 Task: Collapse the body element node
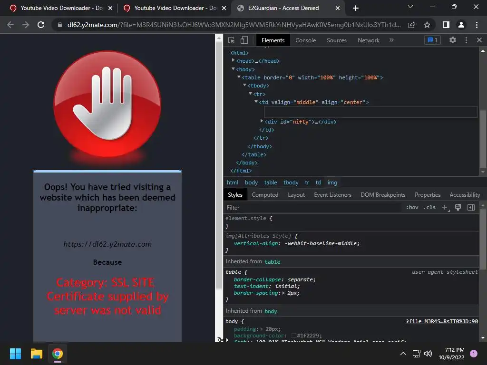233,69
